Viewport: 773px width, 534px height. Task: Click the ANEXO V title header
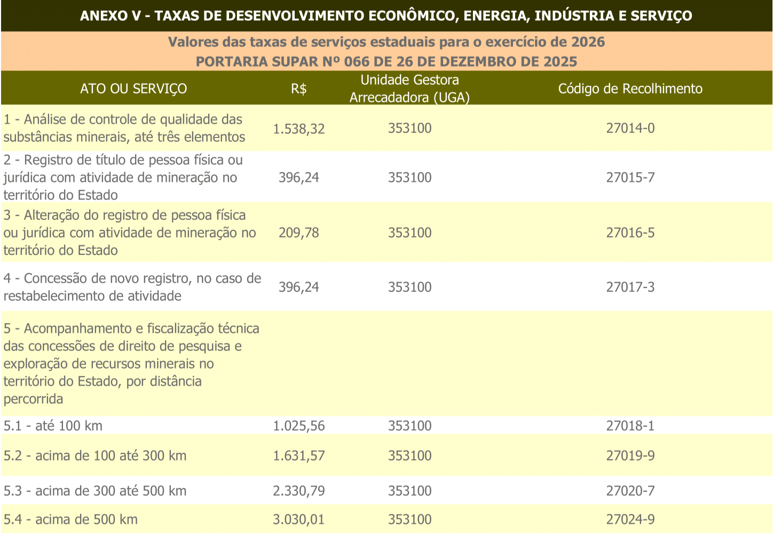(386, 16)
